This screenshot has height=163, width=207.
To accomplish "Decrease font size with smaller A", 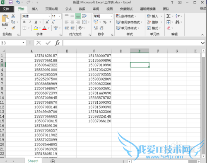I will (x=53, y=22).
